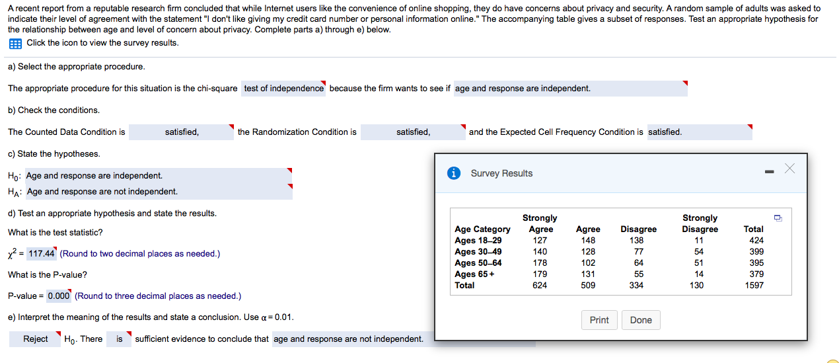Image resolution: width=839 pixels, height=363 pixels.
Task: Open the Randomization Condition dropdown
Action: pos(413,132)
